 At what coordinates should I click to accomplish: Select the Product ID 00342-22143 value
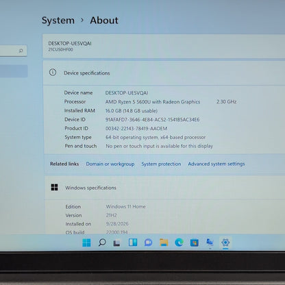(136, 129)
